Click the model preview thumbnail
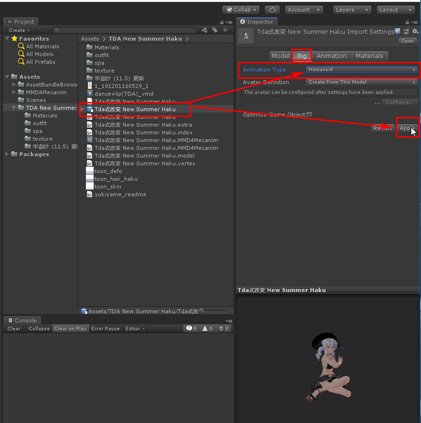Viewport: 421px width, 423px height. tap(329, 366)
